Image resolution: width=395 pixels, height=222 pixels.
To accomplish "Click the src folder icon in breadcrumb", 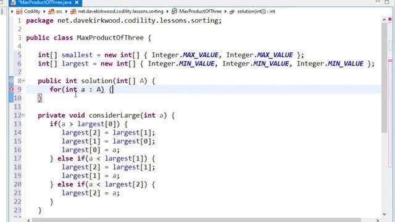I will coord(51,11).
